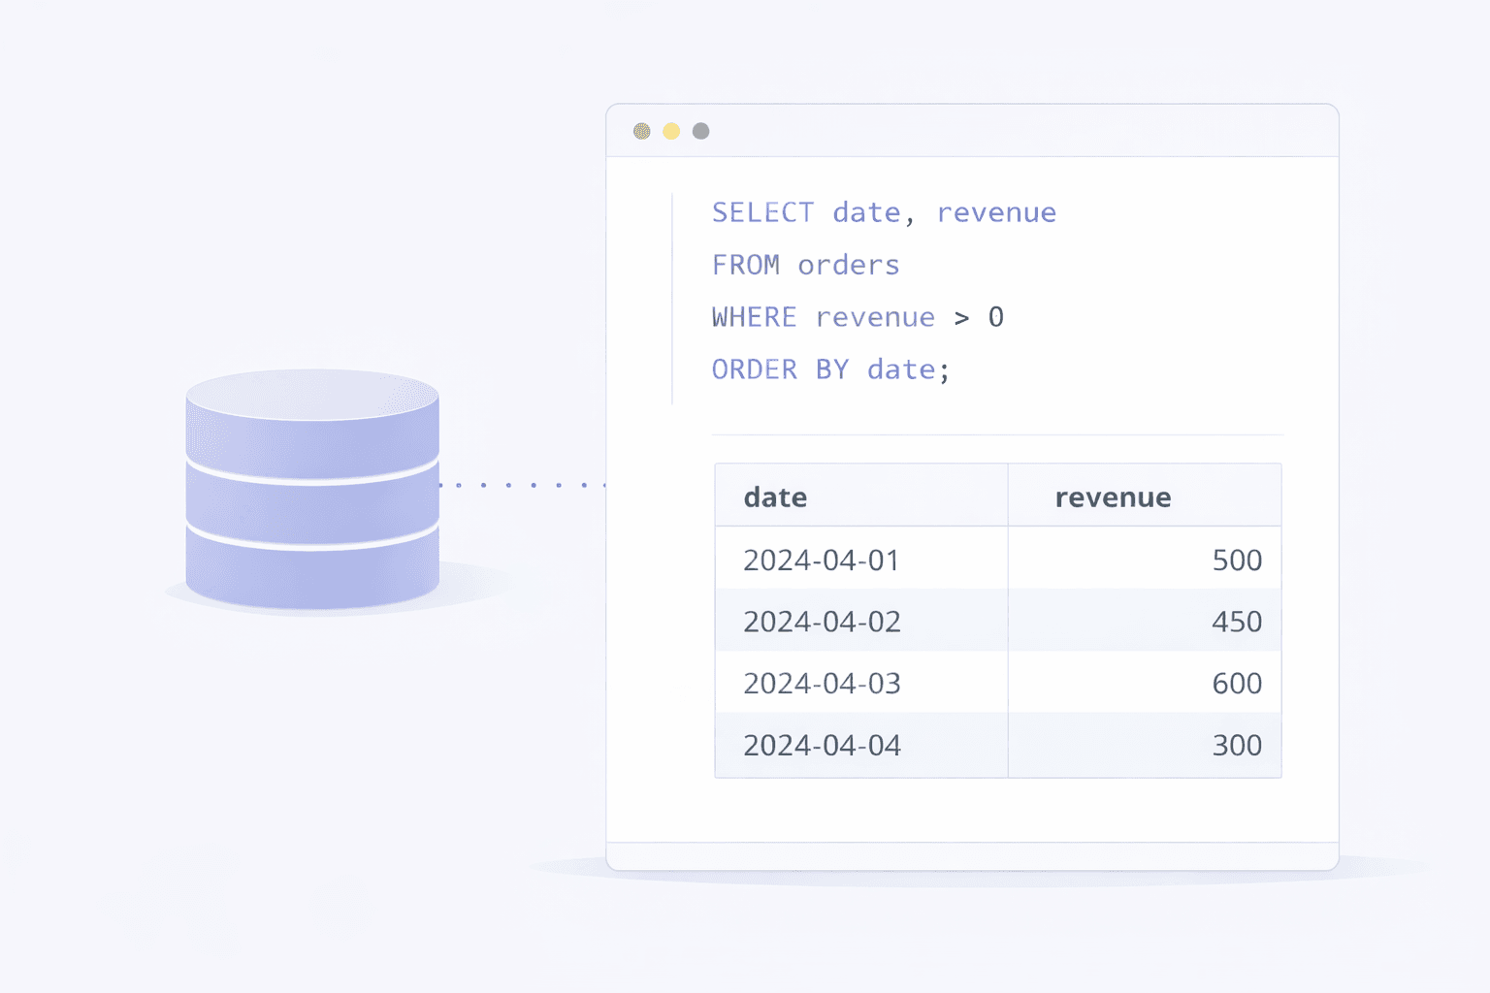Click the middle layer of the database stack
Screen dimensions: 1490x993
tap(310, 496)
